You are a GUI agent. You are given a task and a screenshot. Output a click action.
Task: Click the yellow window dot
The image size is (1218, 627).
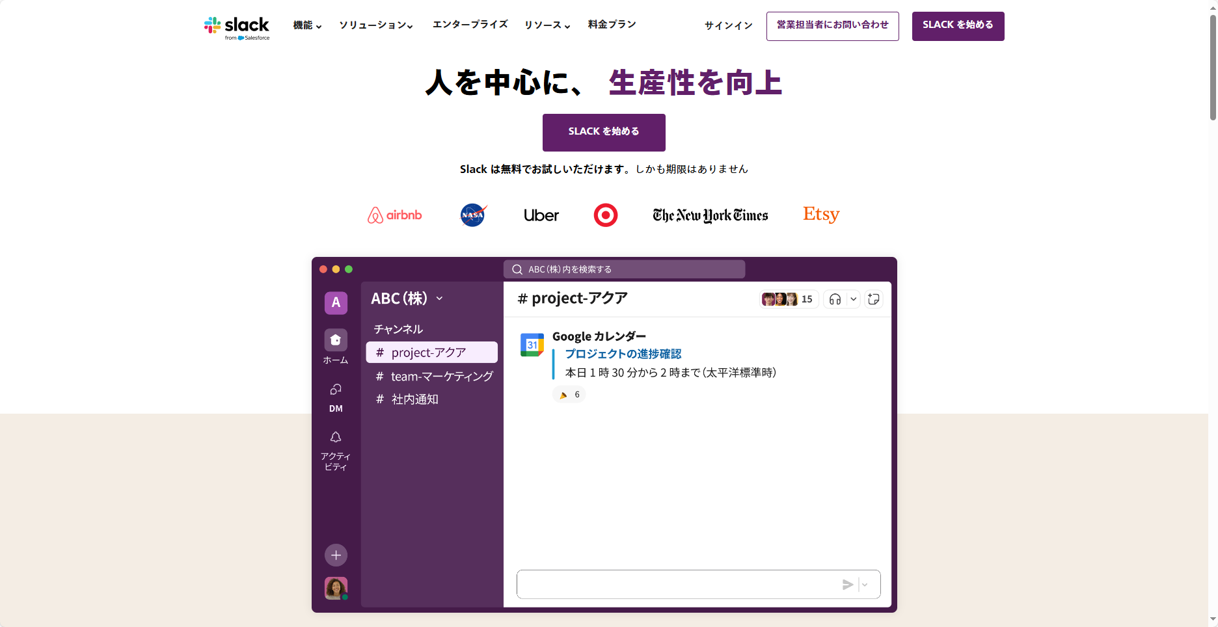point(336,269)
